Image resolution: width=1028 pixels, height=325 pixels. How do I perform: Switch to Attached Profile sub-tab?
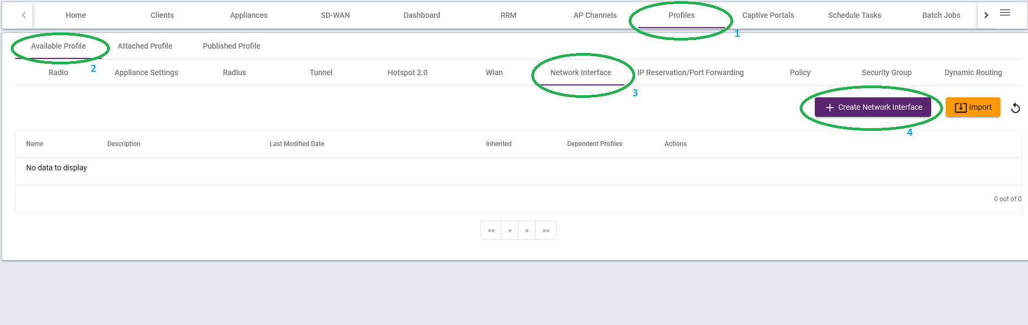point(145,46)
